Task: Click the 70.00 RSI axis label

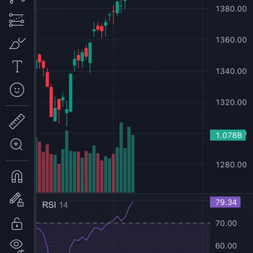Action: [226, 223]
